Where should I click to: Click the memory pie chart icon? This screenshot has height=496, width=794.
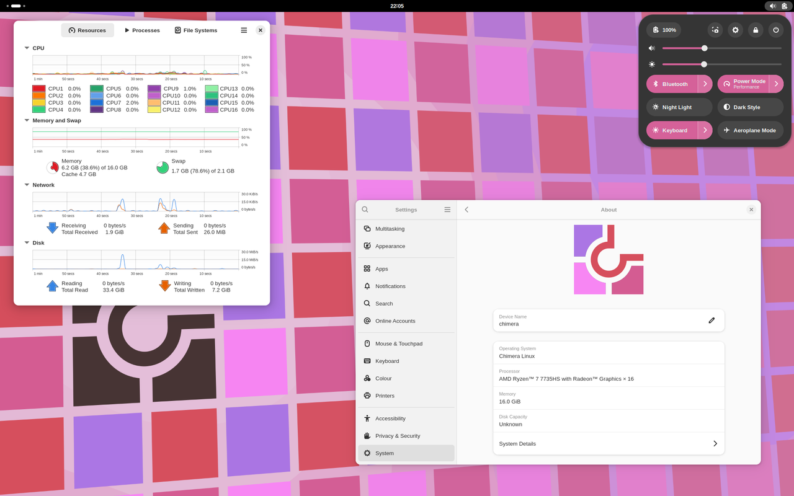[53, 167]
